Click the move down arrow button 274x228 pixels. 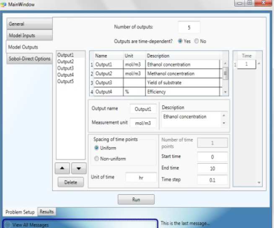[78, 168]
